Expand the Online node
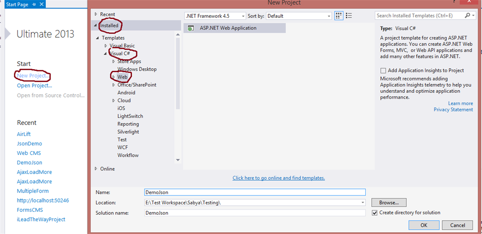 pos(96,169)
